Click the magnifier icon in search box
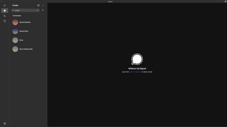The height and width of the screenshot is (127, 227). (x=13, y=10)
